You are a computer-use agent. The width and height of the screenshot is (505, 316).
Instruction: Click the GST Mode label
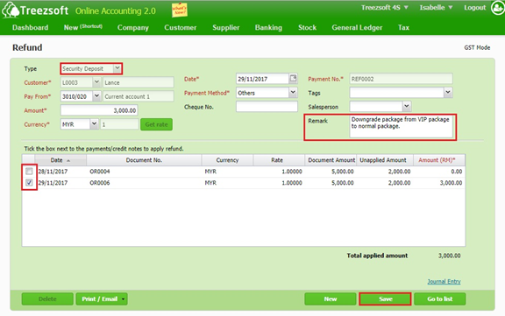[477, 47]
